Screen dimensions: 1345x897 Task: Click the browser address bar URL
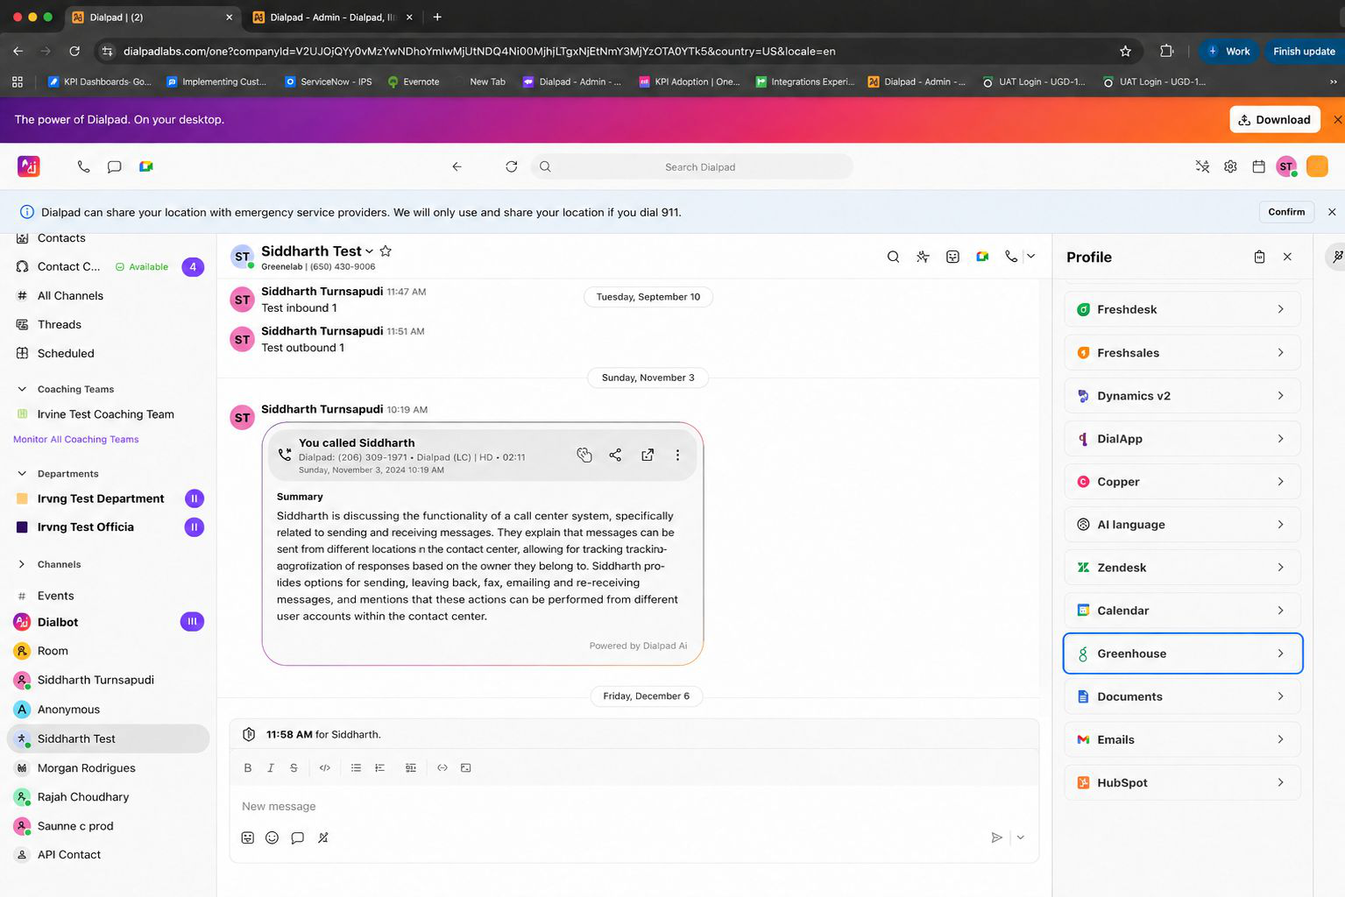(479, 52)
